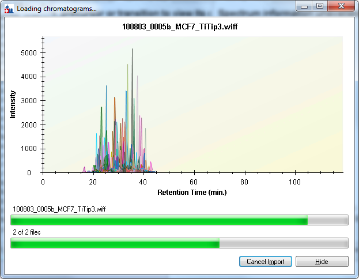Click the Retention Time (min.) axis label
The image size is (359, 279).
click(193, 192)
